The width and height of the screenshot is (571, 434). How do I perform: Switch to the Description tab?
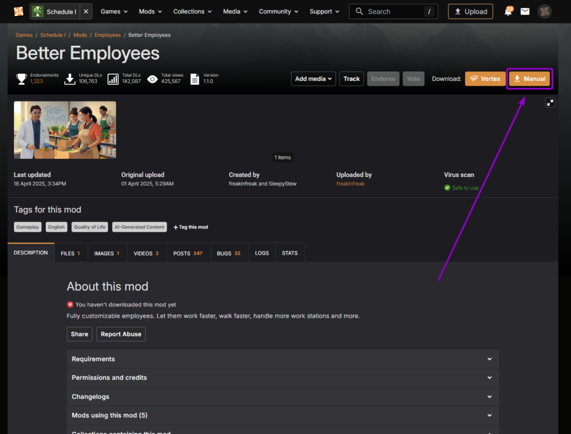[31, 252]
